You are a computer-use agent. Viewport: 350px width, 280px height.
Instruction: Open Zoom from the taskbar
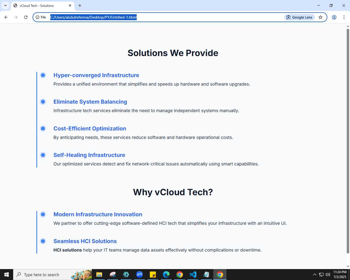click(139, 275)
